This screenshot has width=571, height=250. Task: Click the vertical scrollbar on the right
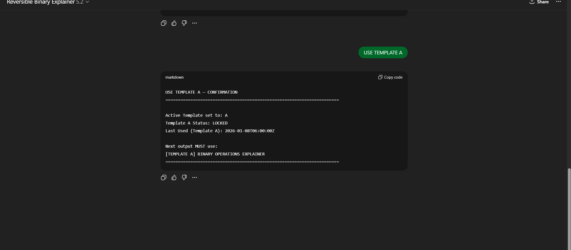click(x=569, y=206)
